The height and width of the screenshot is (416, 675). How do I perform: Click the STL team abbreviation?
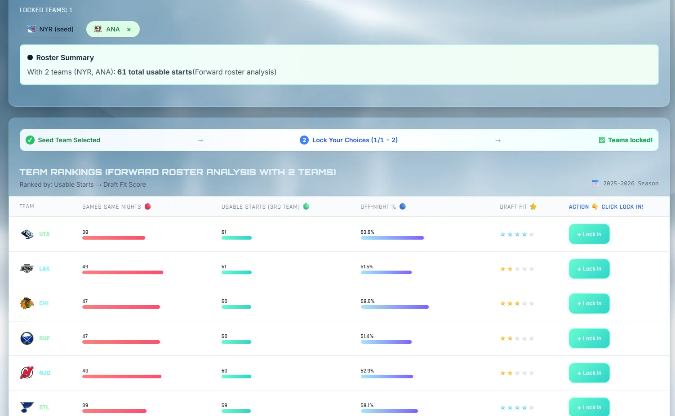coord(44,407)
